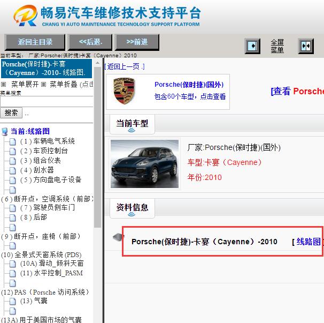Click the scrollbar up arrow in left panel

click(x=97, y=63)
